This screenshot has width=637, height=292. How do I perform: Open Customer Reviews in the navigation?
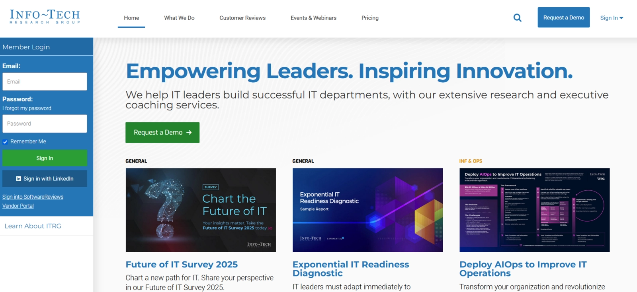click(x=242, y=18)
